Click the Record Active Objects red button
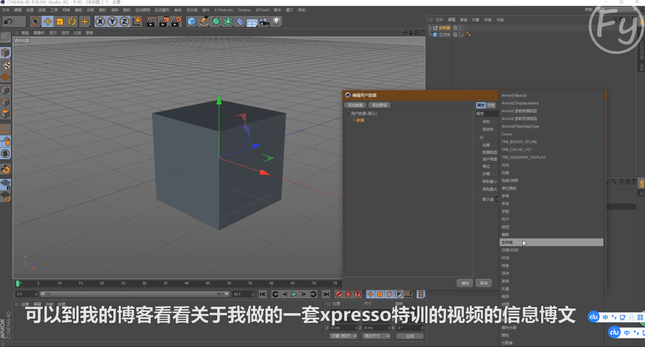 (339, 294)
